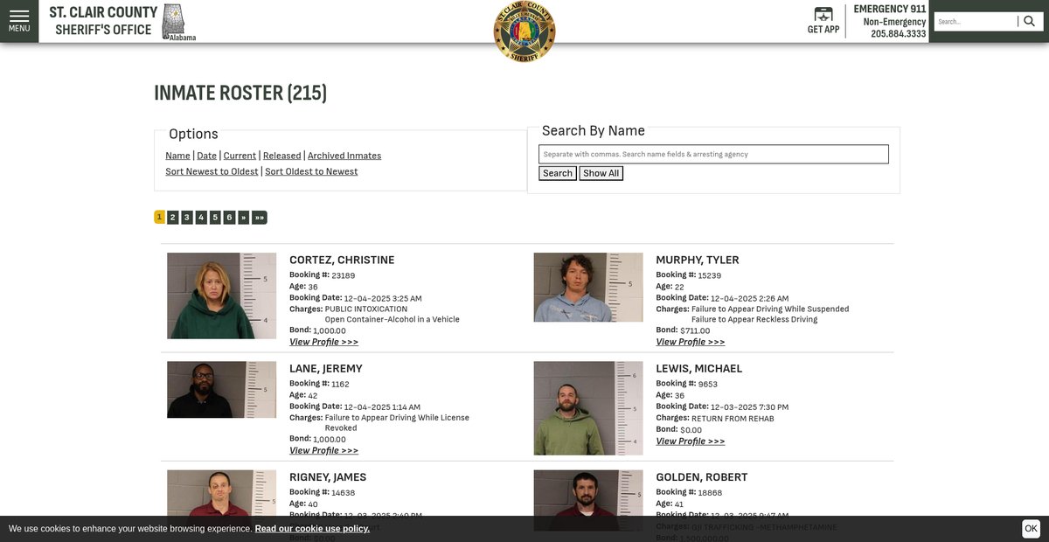This screenshot has height=542, width=1049.
Task: Filter to Released inmates
Action: [282, 156]
